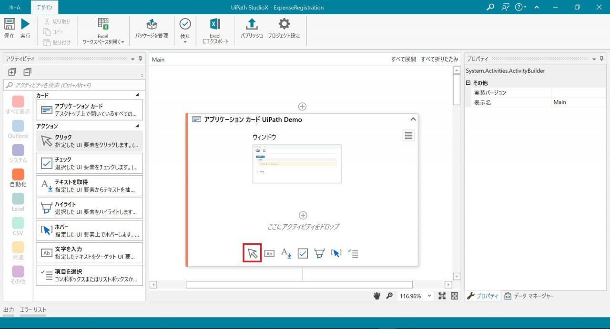Viewport: 610px width, 329px height.
Task: Open the エラー リスト tab
Action: (33, 310)
